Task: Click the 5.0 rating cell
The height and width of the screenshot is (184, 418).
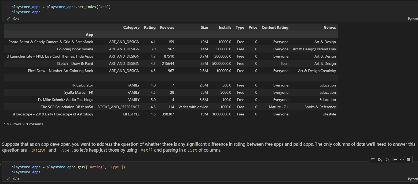Action: pos(153,100)
